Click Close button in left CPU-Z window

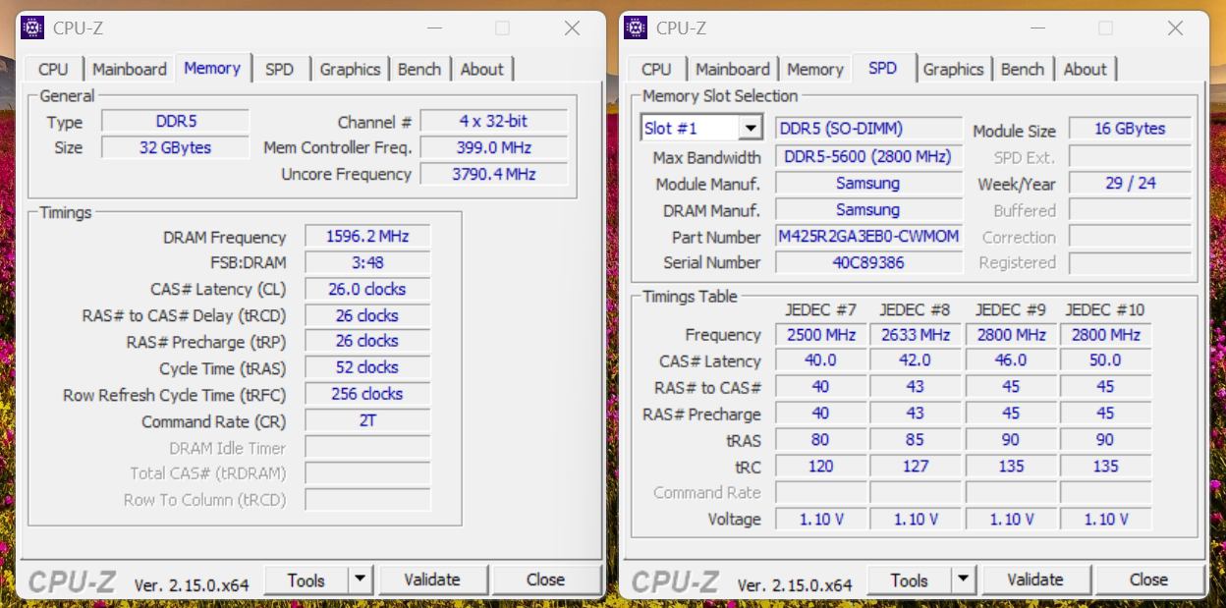pyautogui.click(x=545, y=580)
